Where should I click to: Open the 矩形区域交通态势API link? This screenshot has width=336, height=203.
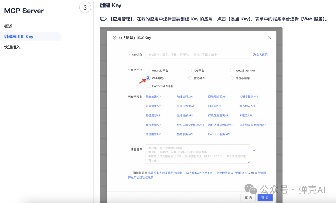[190, 125]
